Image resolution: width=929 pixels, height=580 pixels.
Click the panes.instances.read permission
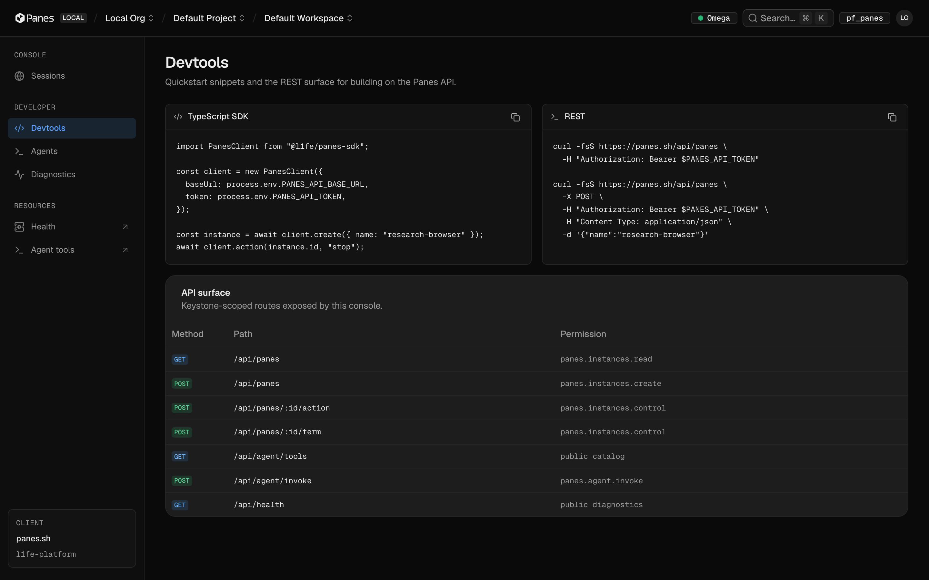click(x=606, y=359)
